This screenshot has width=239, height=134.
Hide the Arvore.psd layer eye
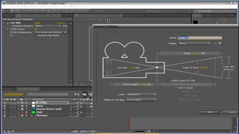(5, 109)
